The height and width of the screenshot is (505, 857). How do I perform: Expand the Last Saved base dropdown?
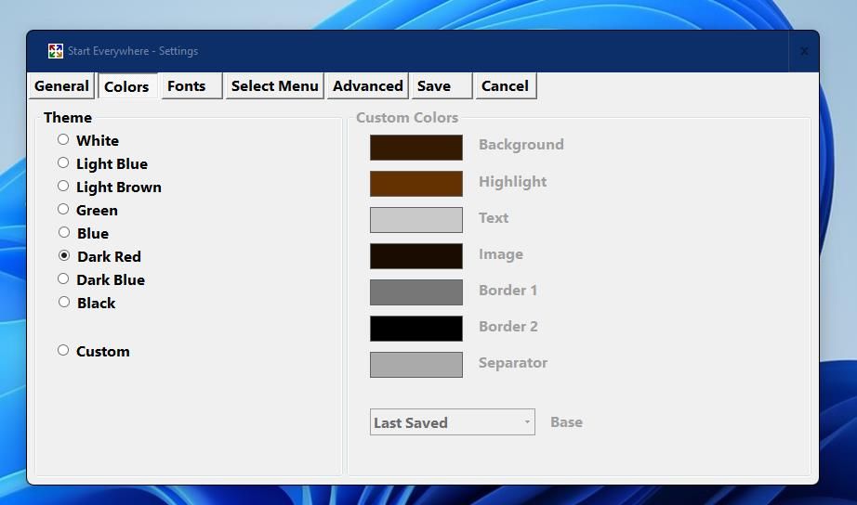453,422
